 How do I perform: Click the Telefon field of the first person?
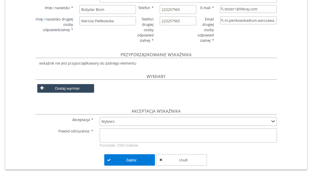coord(178,10)
